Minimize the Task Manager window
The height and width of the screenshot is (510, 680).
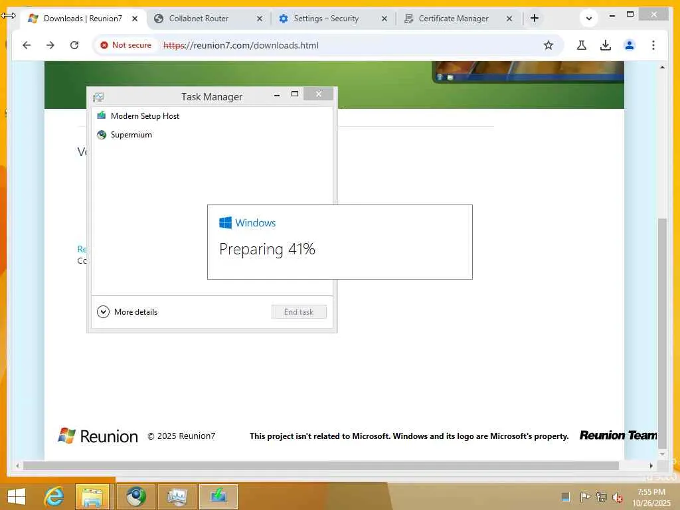pos(277,95)
